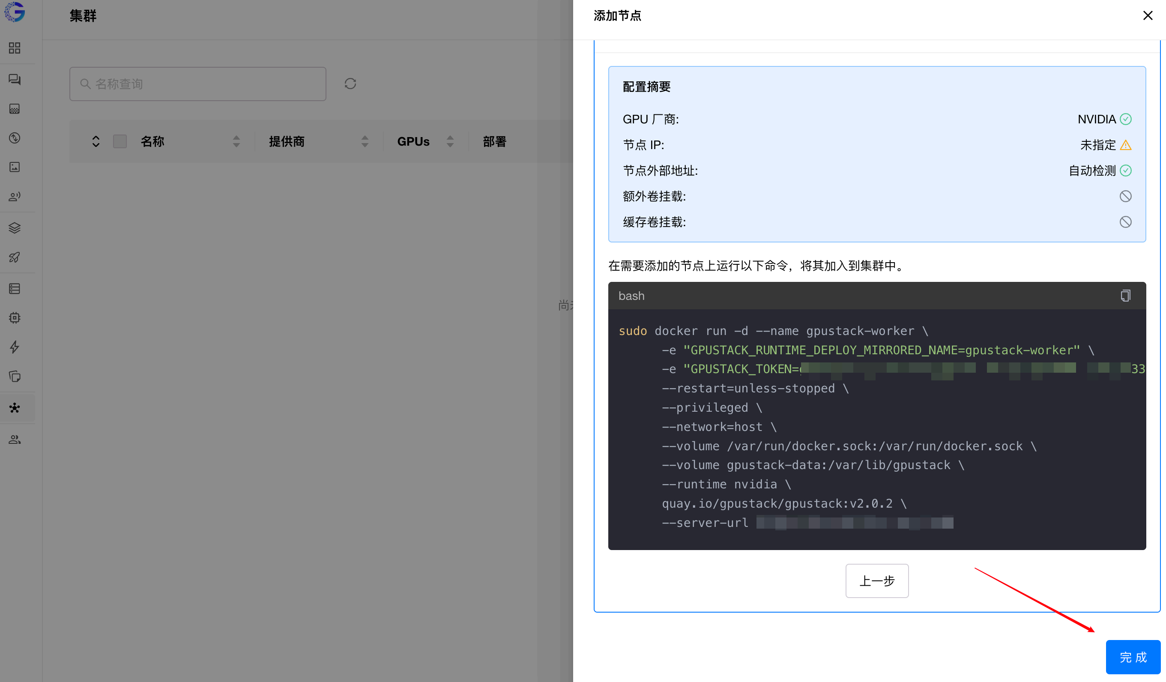Sort table by GPUs column
Viewport: 1166px width, 682px height.
click(450, 141)
